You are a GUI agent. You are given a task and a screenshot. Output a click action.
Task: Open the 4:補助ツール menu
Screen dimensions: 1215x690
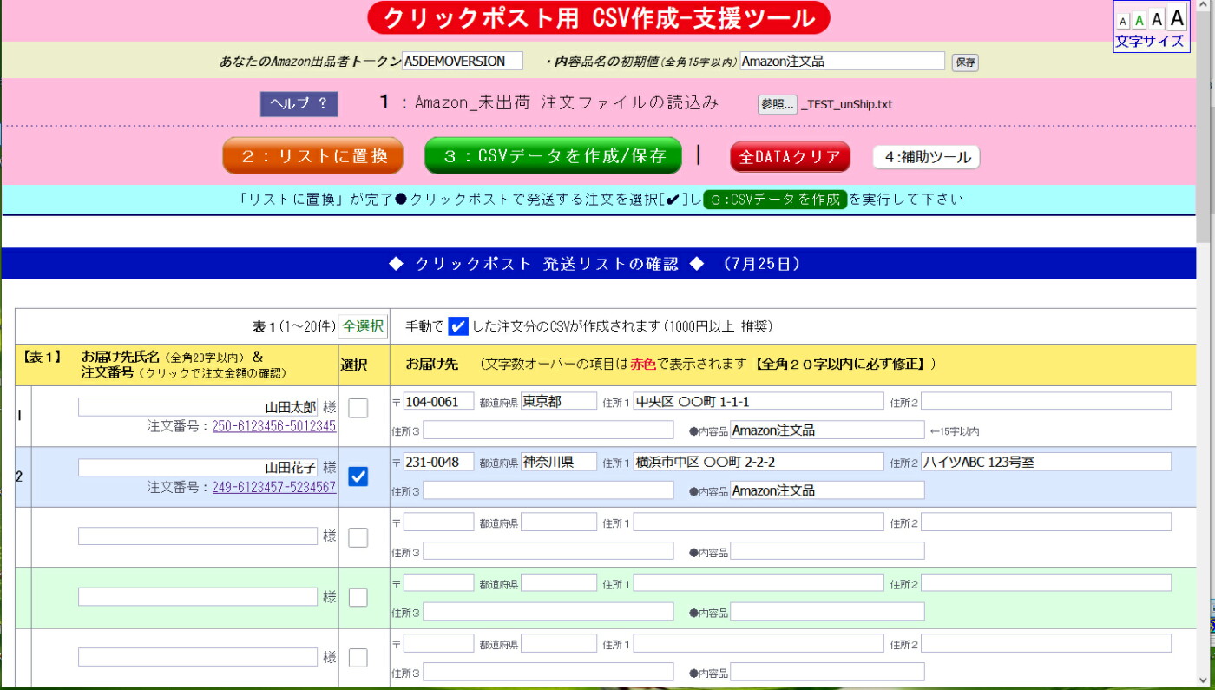pos(926,157)
